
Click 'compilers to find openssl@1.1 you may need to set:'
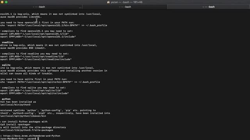tap(37, 31)
